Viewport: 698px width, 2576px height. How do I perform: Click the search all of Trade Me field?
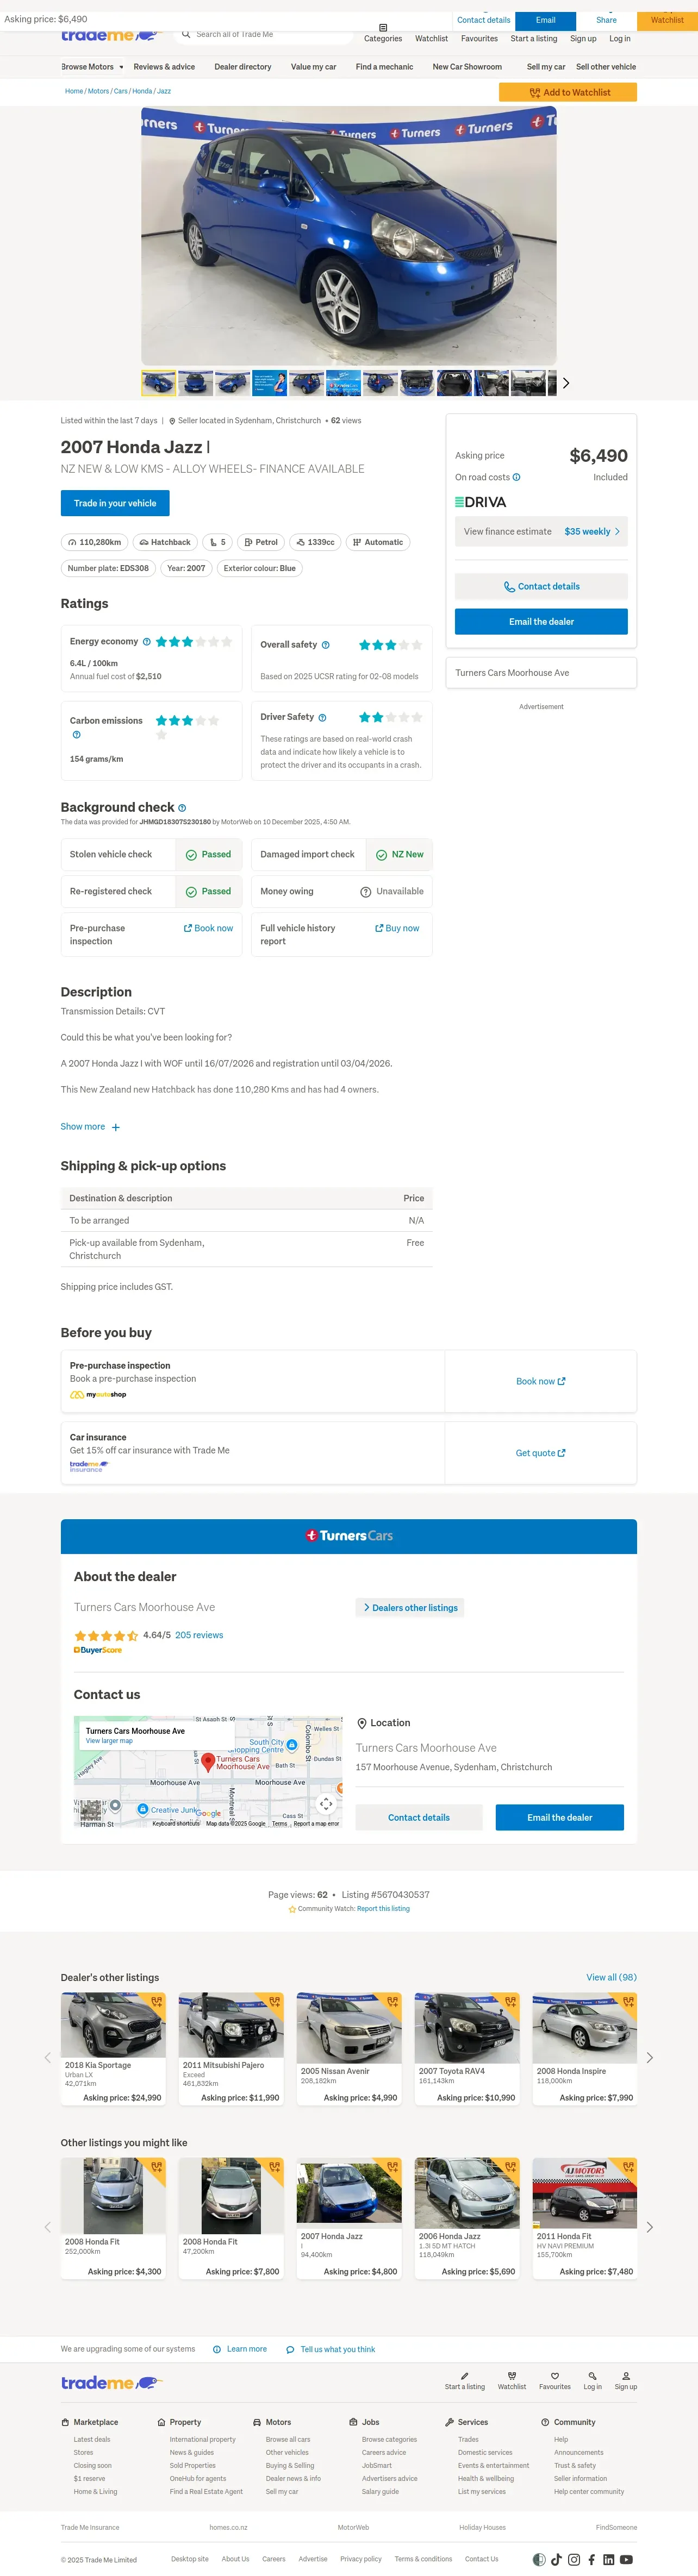click(265, 35)
